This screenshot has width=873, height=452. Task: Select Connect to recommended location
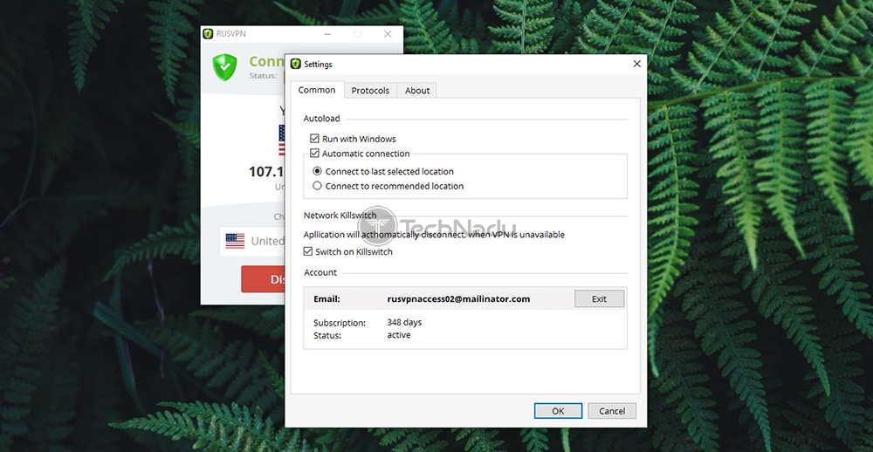pyautogui.click(x=318, y=186)
